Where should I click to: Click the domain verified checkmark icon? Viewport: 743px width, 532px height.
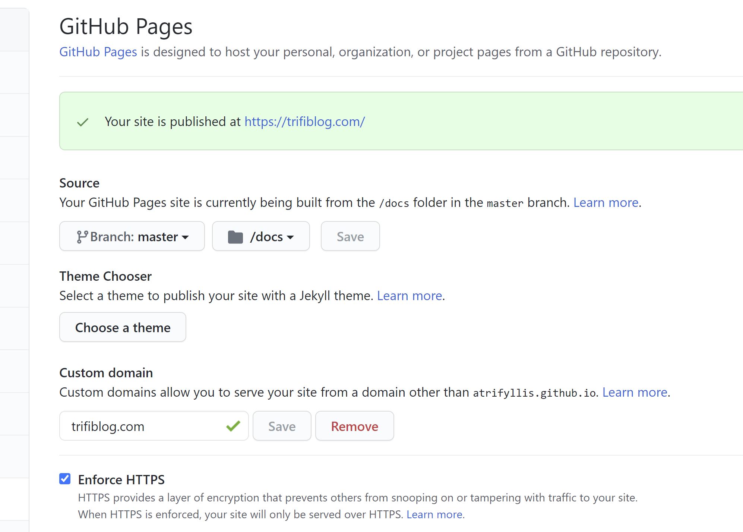click(x=233, y=426)
